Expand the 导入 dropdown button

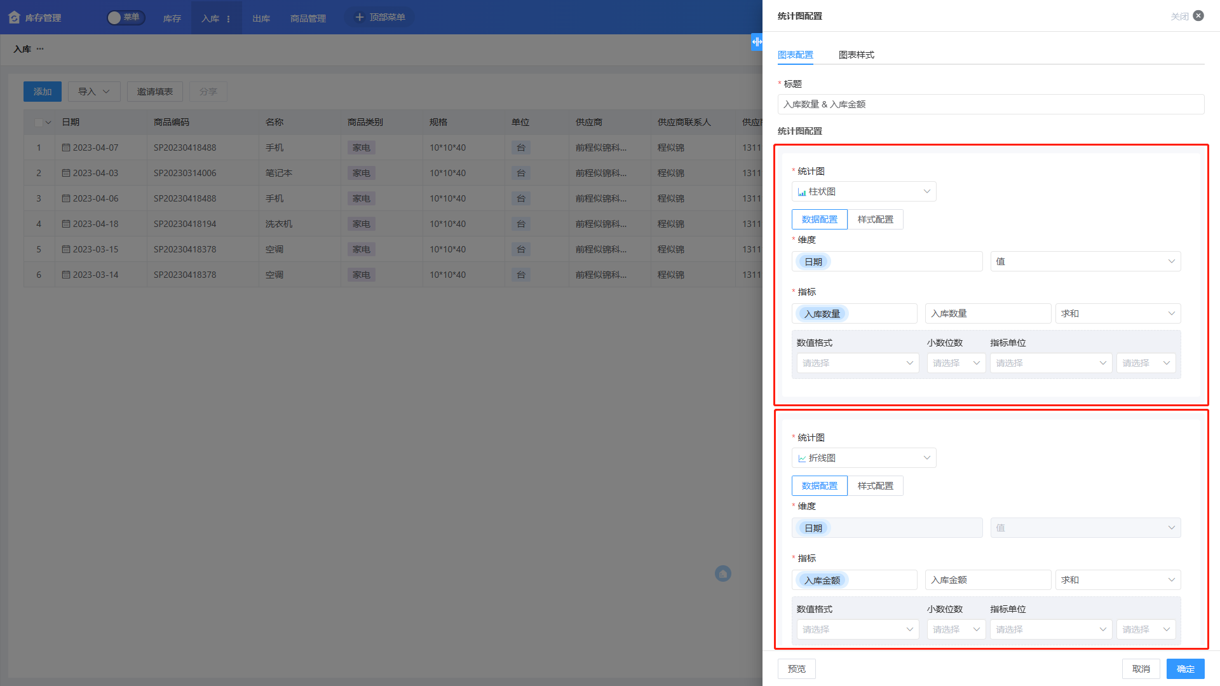94,92
